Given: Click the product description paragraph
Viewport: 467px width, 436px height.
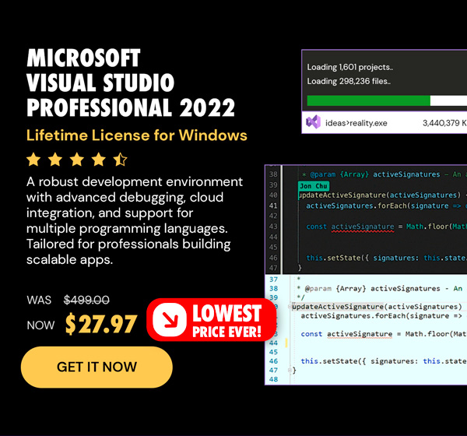Looking at the screenshot, I should [135, 220].
